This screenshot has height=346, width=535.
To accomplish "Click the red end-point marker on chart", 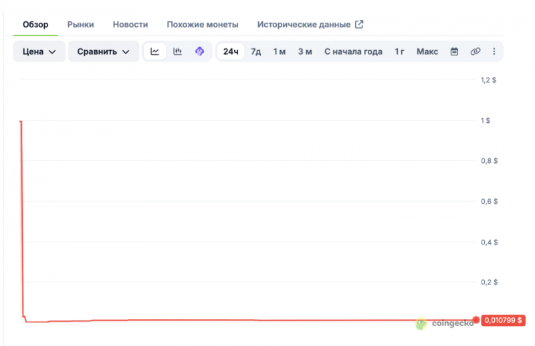I will tap(476, 320).
